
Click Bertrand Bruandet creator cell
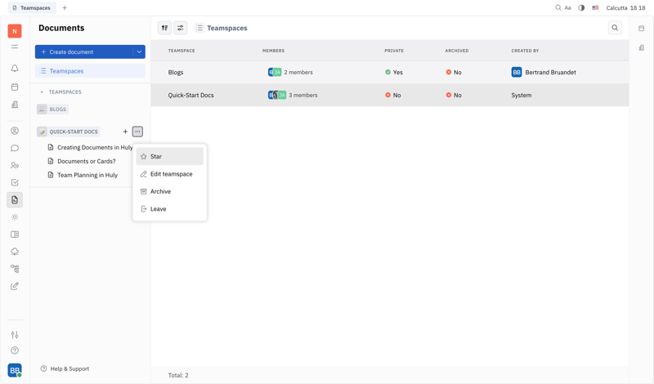(544, 72)
